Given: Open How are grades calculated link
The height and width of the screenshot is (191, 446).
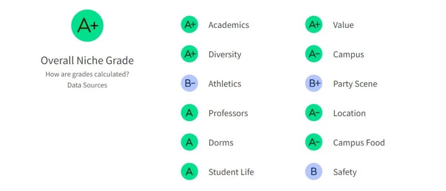Looking at the screenshot, I should pos(87,75).
